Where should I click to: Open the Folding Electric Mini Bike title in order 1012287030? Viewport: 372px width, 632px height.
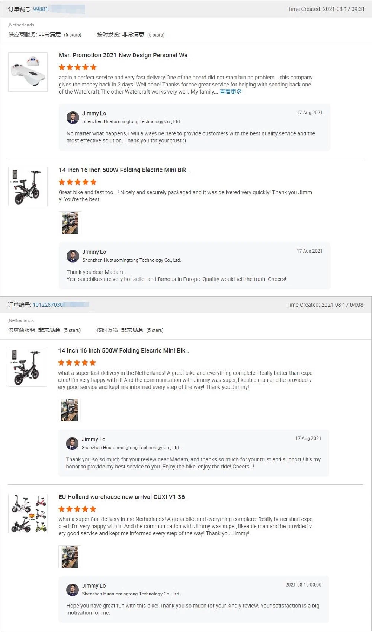(124, 351)
